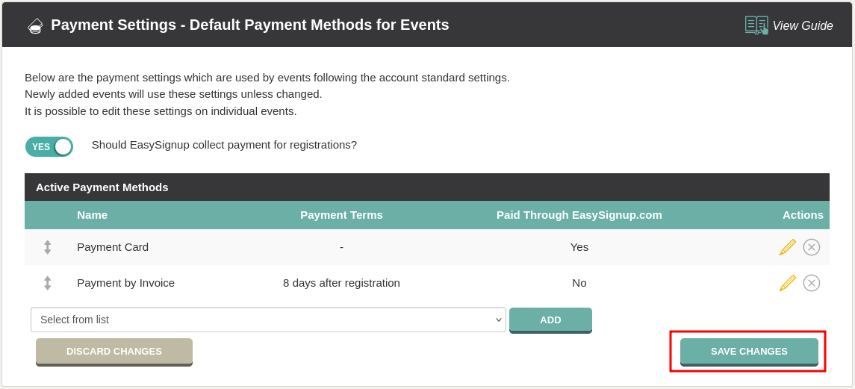Click the Actions column header
The image size is (855, 389).
803,215
